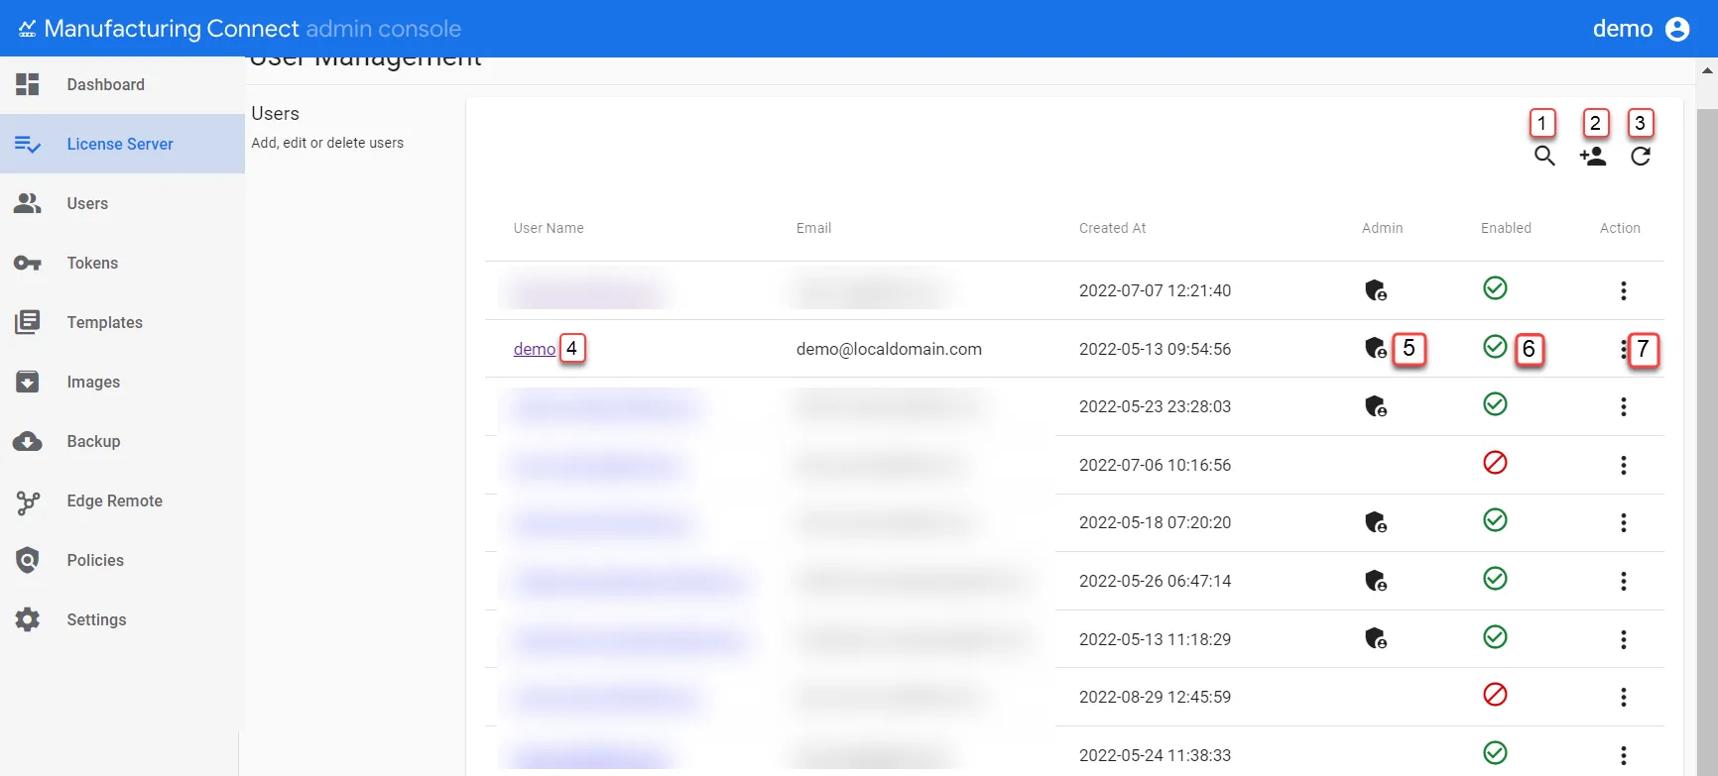Open action menu for 2022-05-18 07:20:20 row
This screenshot has height=776, width=1718.
tap(1624, 522)
